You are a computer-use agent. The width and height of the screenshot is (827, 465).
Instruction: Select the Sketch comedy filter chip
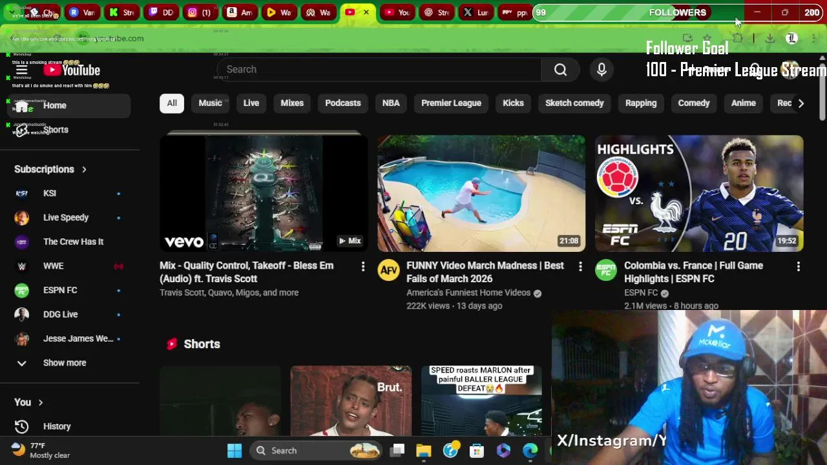pyautogui.click(x=574, y=103)
